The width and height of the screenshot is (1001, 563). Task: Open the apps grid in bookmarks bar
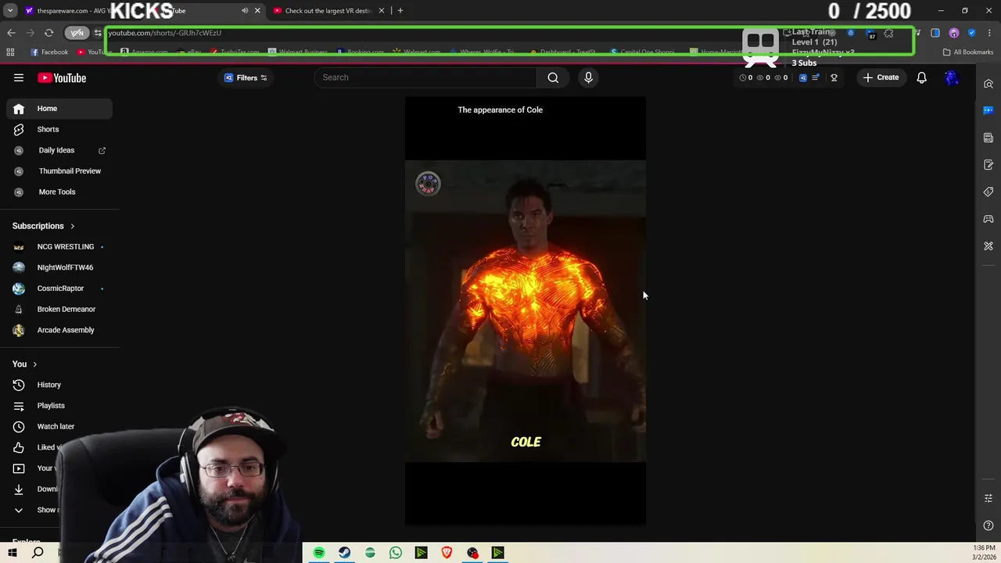(10, 52)
